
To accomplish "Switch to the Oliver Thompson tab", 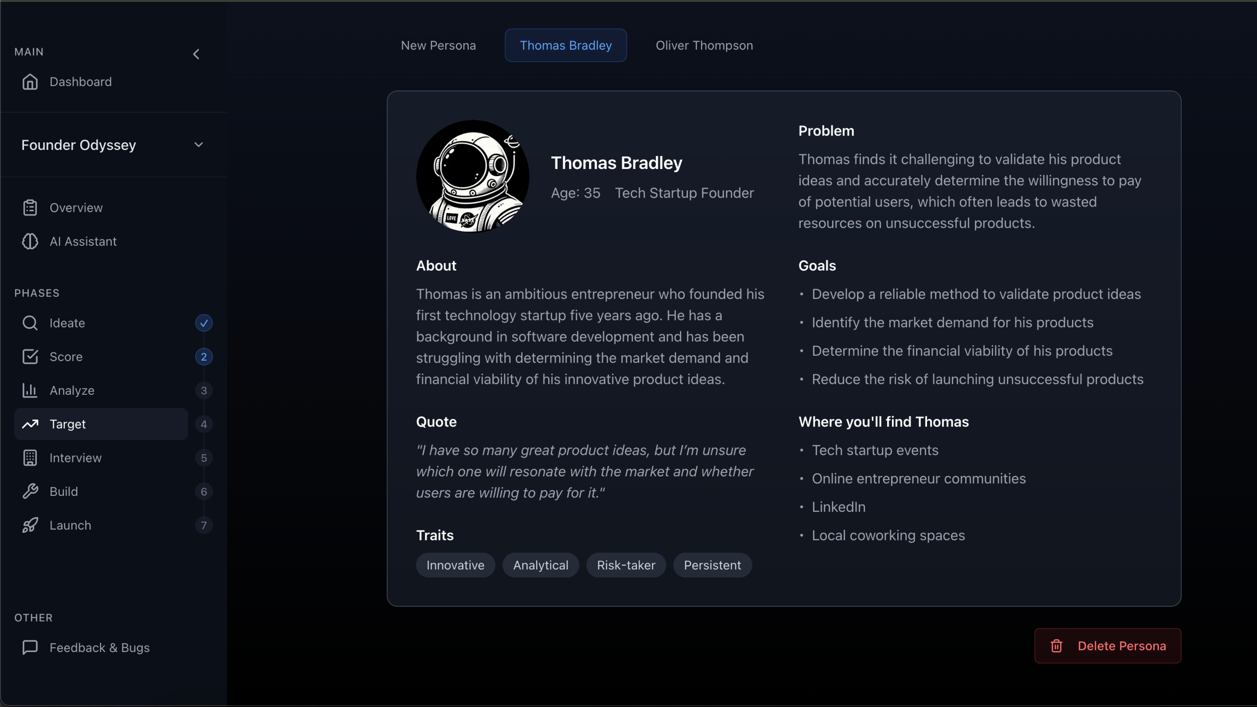I will point(704,45).
